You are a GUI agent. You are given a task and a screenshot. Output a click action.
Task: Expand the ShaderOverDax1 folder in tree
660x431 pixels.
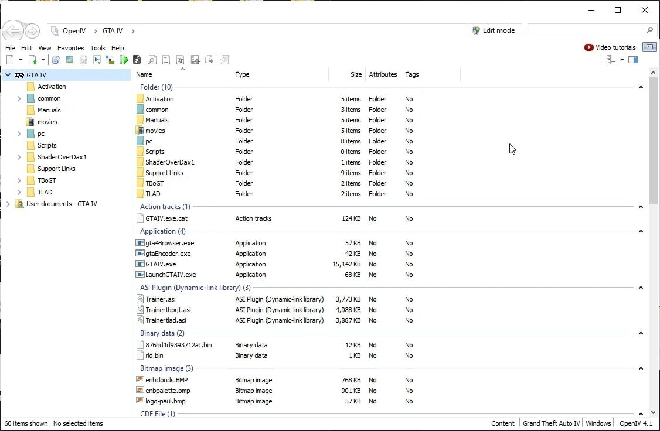[x=19, y=157]
